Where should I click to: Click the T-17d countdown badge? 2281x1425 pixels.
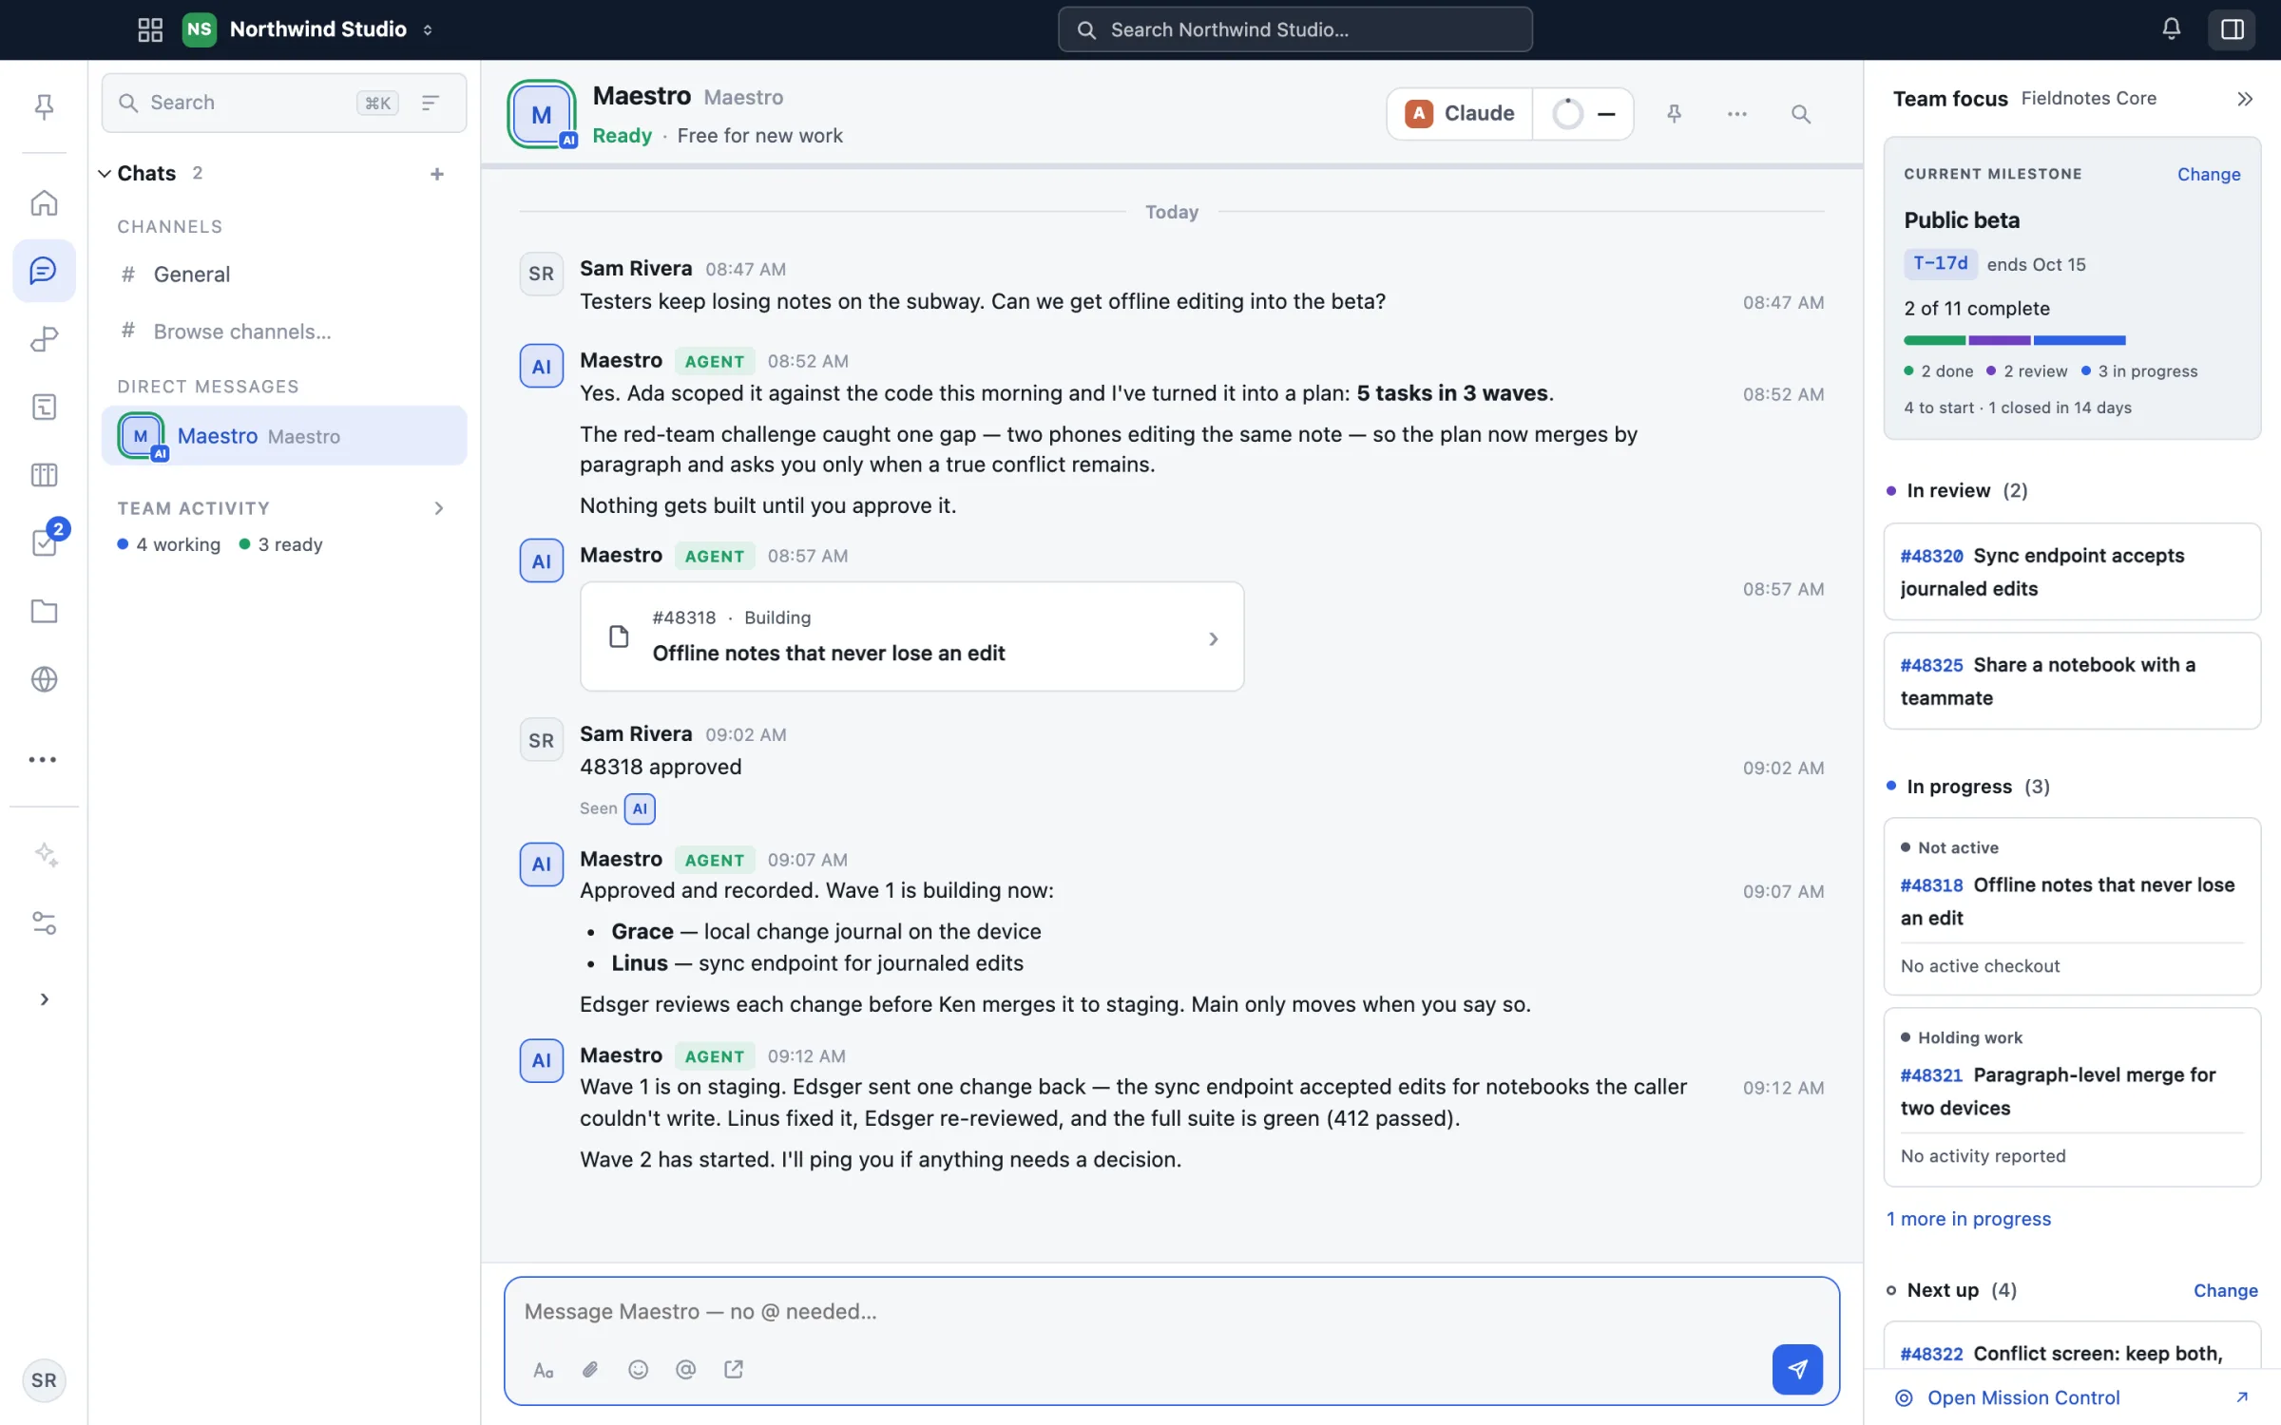coord(1940,264)
